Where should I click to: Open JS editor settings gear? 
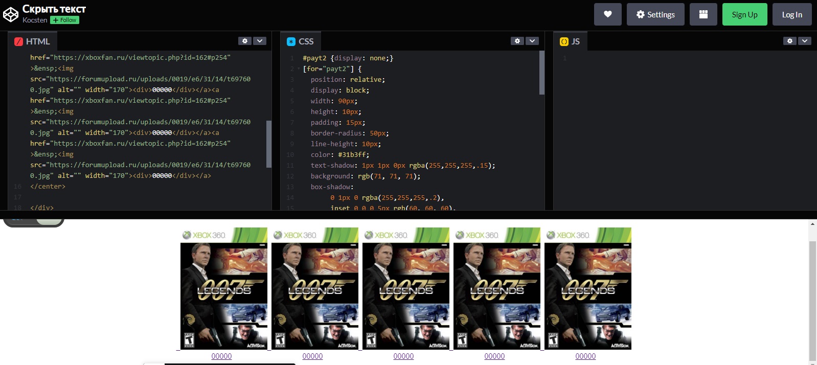point(790,41)
